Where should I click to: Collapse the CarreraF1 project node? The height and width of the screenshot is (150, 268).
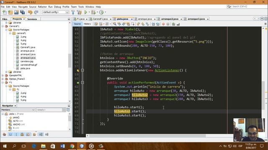point(3,26)
